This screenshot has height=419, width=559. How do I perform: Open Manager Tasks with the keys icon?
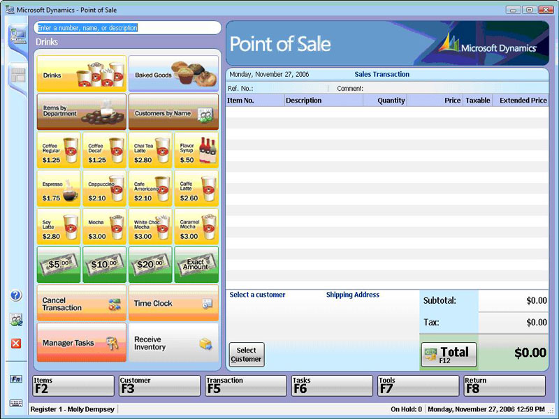click(x=81, y=342)
